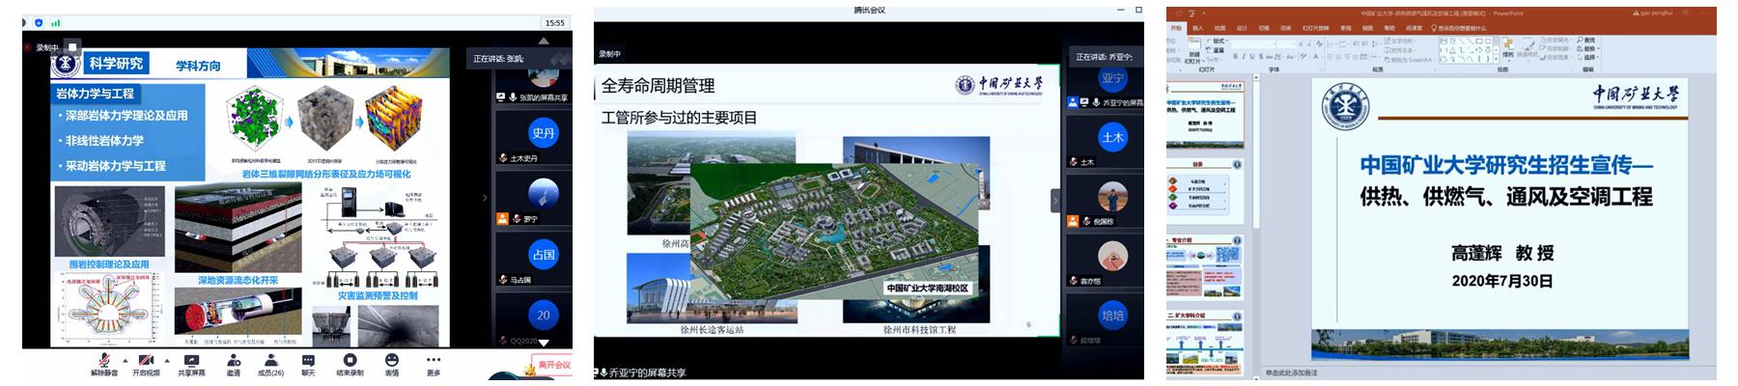The height and width of the screenshot is (386, 1738).
Task: Toggle Bold formatting in PowerPoint ribbon
Action: point(1235,57)
